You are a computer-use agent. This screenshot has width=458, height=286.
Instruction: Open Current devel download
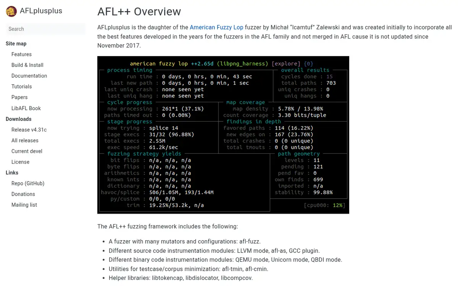click(27, 151)
